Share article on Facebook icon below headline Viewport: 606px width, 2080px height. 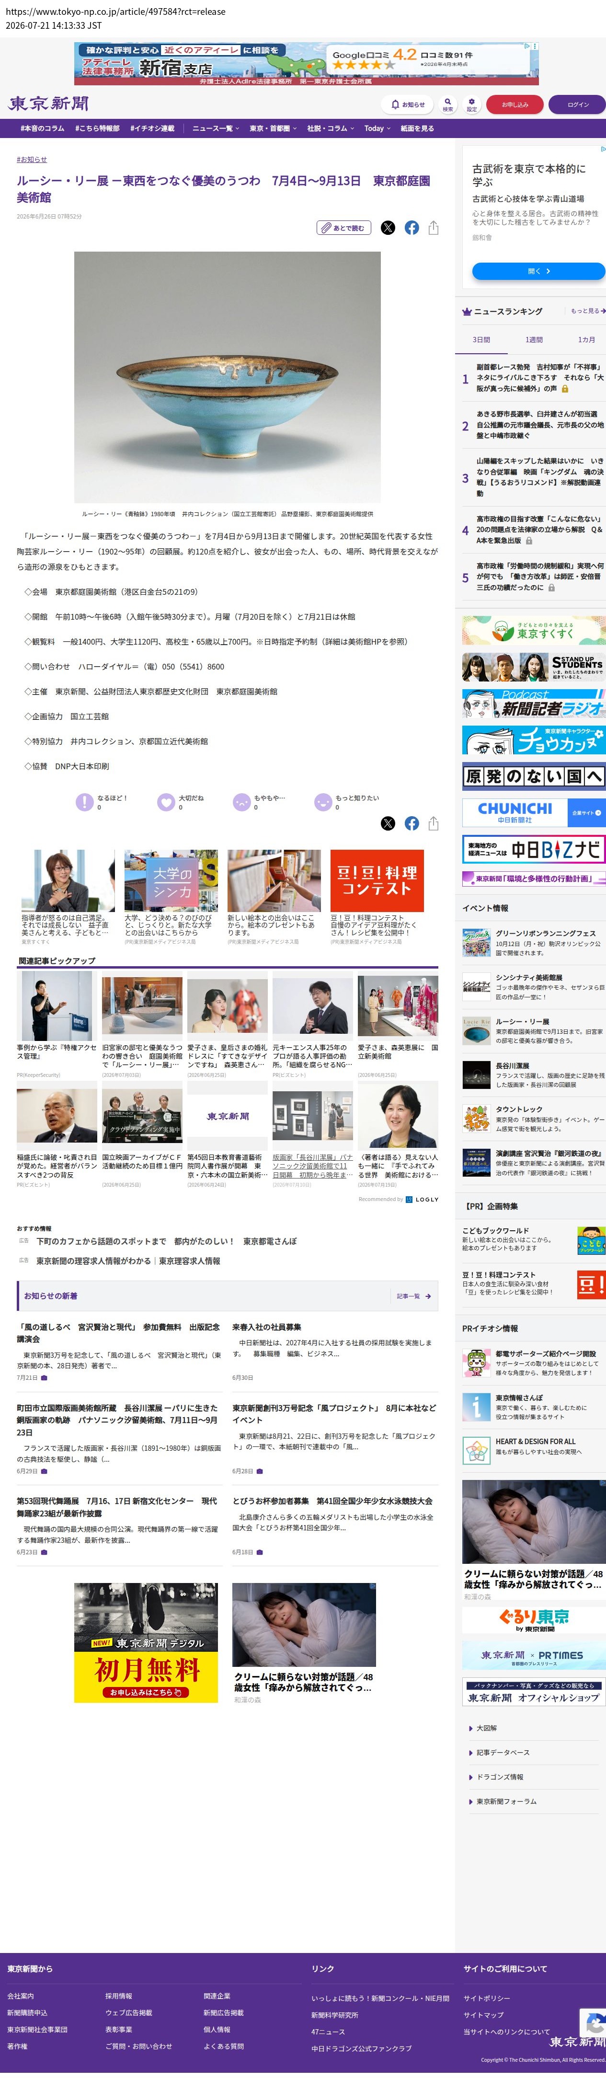(412, 228)
